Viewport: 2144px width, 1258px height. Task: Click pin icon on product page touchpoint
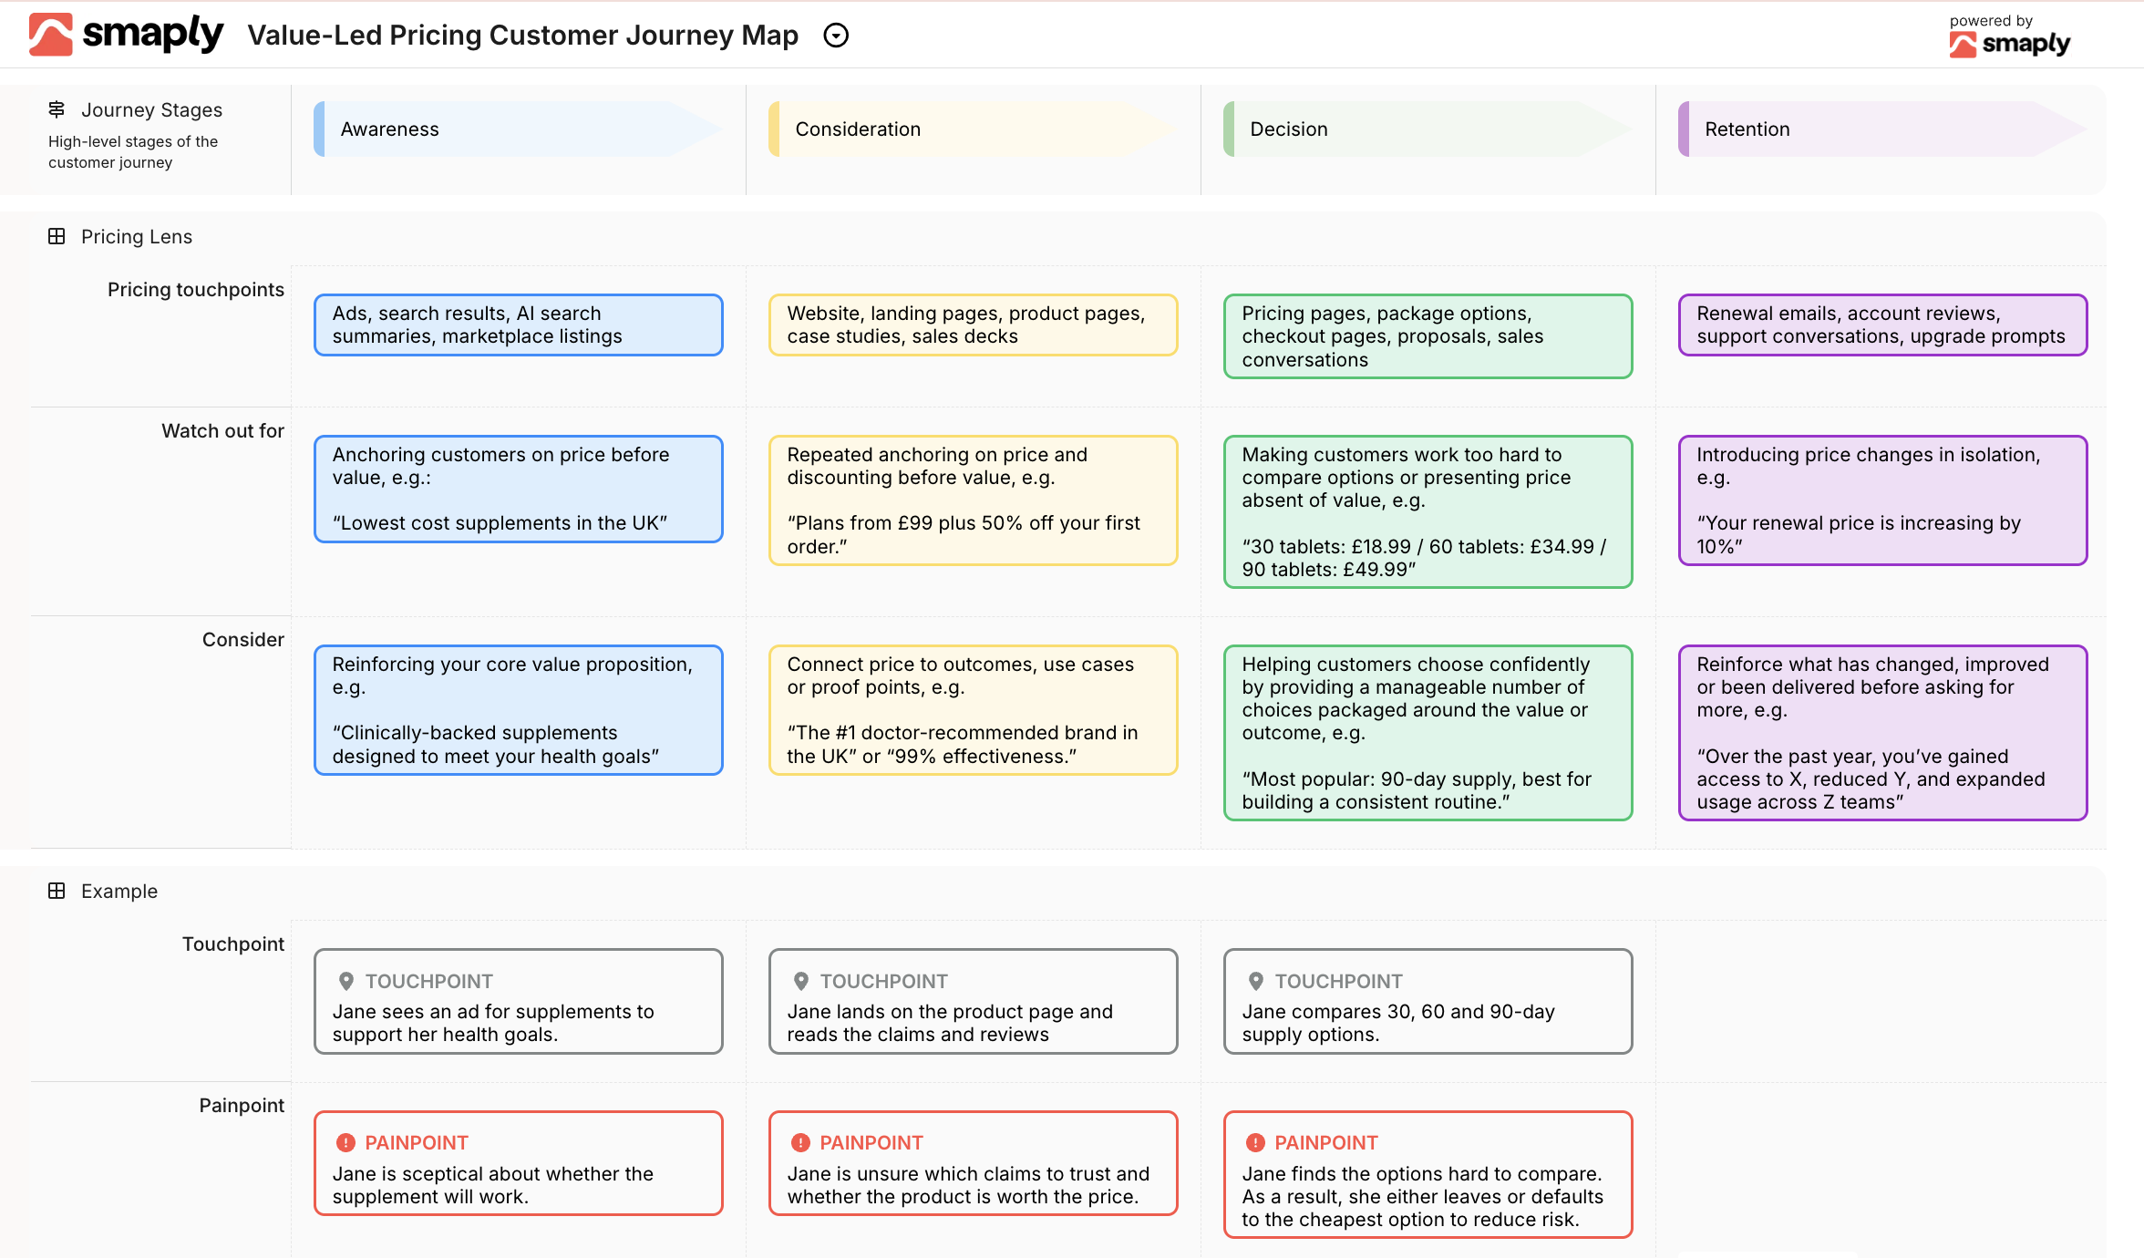(x=801, y=982)
